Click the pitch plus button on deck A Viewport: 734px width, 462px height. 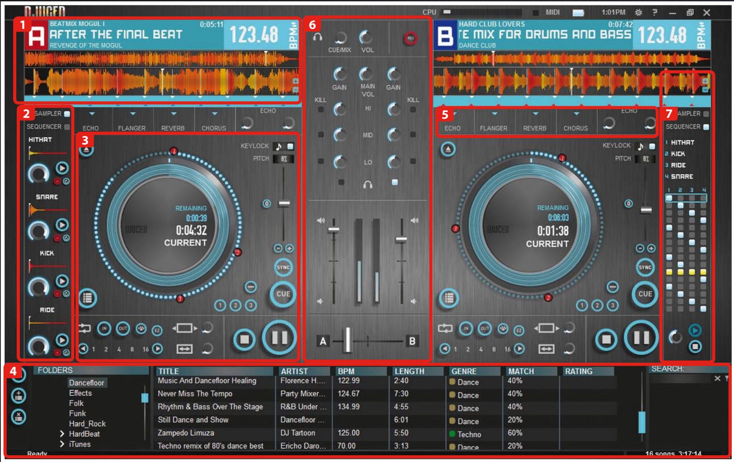[289, 248]
